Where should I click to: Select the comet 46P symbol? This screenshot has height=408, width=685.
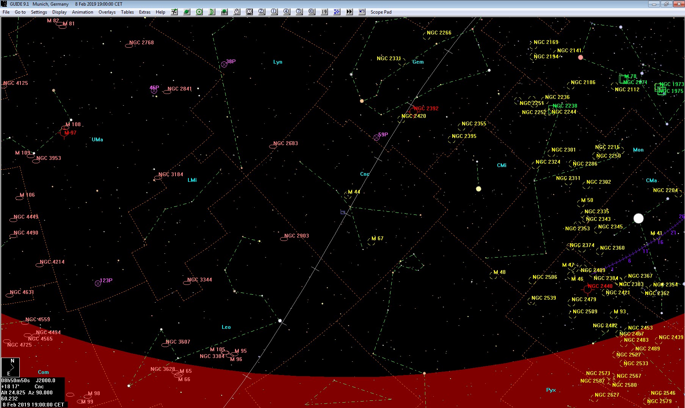click(x=154, y=91)
